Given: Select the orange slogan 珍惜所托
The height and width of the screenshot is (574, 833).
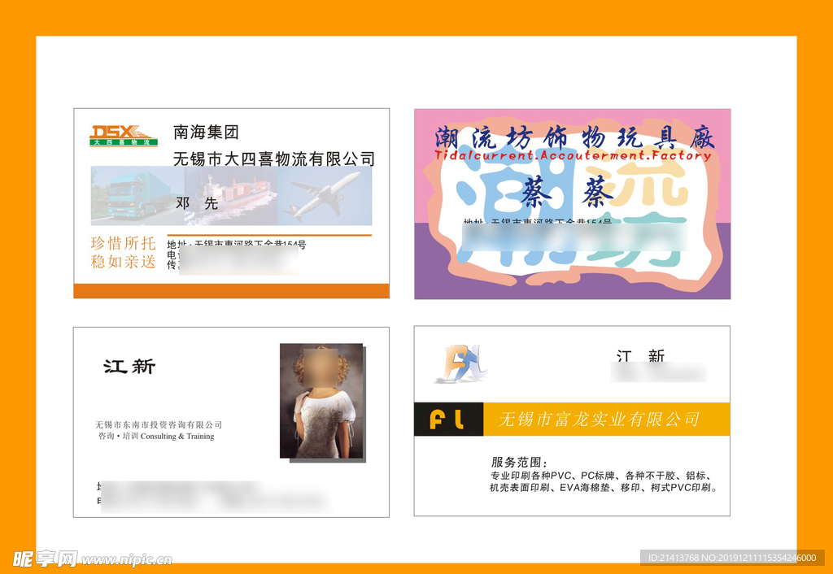Looking at the screenshot, I should click(x=124, y=243).
